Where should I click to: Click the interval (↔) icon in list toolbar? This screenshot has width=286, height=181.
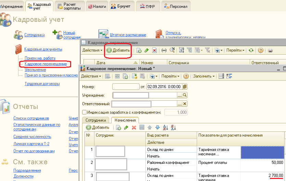tap(164, 50)
